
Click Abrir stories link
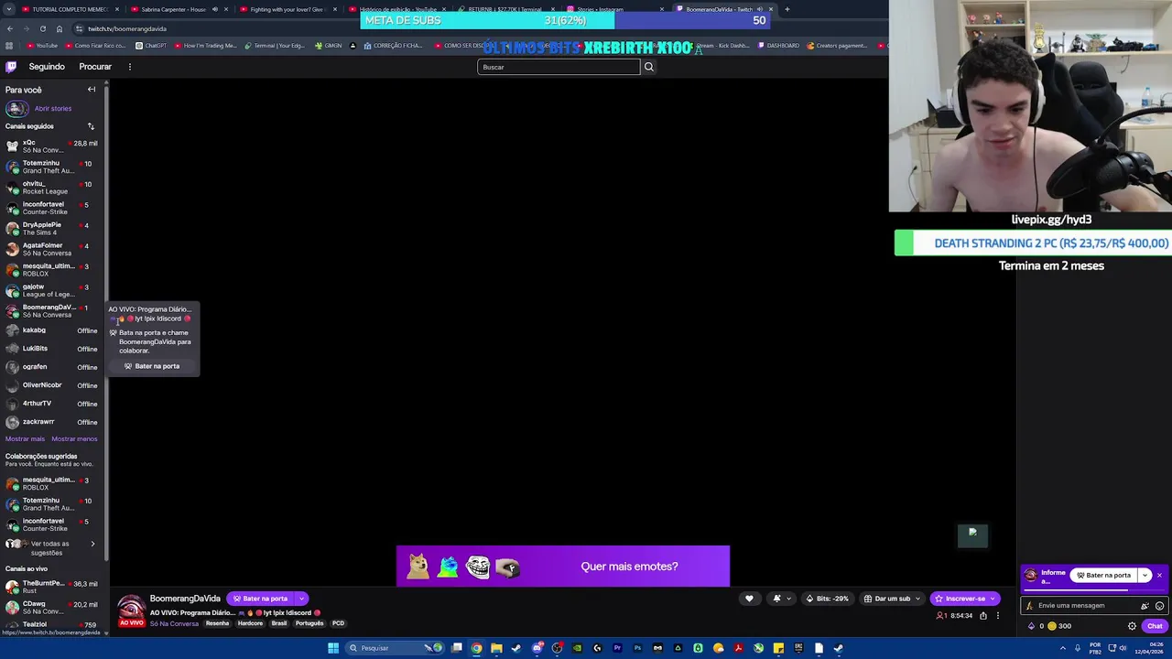[53, 108]
